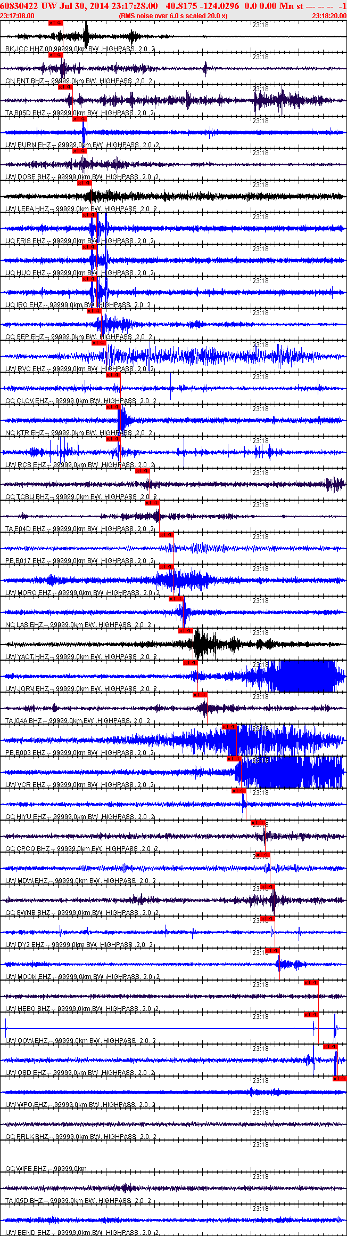Screen dimensions: 347x1236
Task: Click the pick flag on the CC TCBU BHZ trace
Action: click(x=142, y=471)
